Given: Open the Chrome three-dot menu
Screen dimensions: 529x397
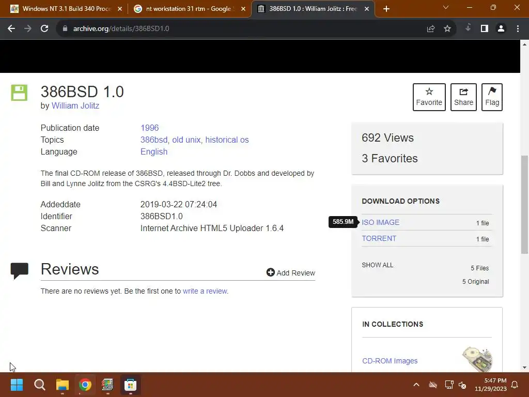Looking at the screenshot, I should pos(518,29).
